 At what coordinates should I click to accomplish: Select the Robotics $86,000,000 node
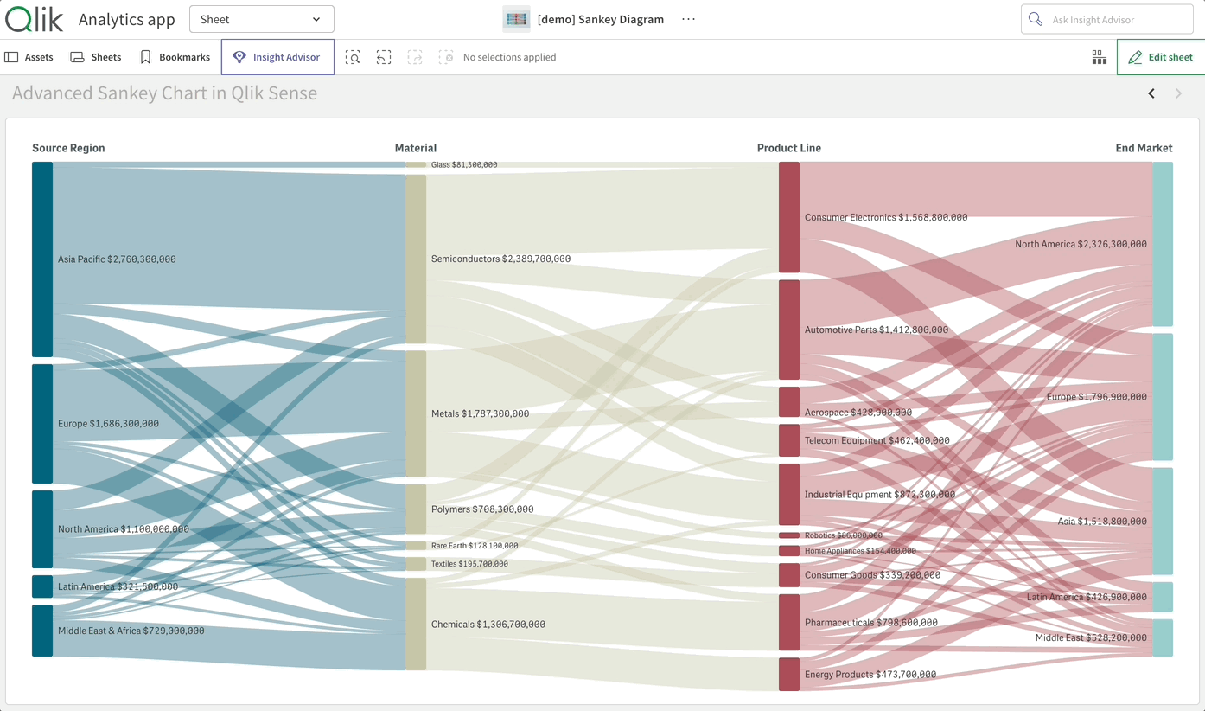[x=789, y=535]
